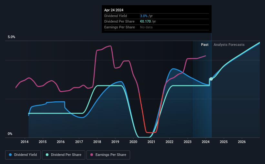Click the 2015 x-axis label
Image resolution: width=265 pixels, height=164 pixels.
tap(43, 142)
